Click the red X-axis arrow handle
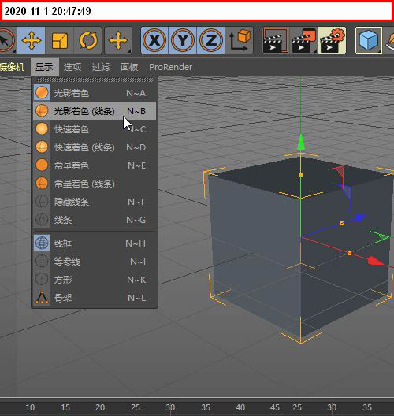This screenshot has width=394, height=416. [375, 261]
